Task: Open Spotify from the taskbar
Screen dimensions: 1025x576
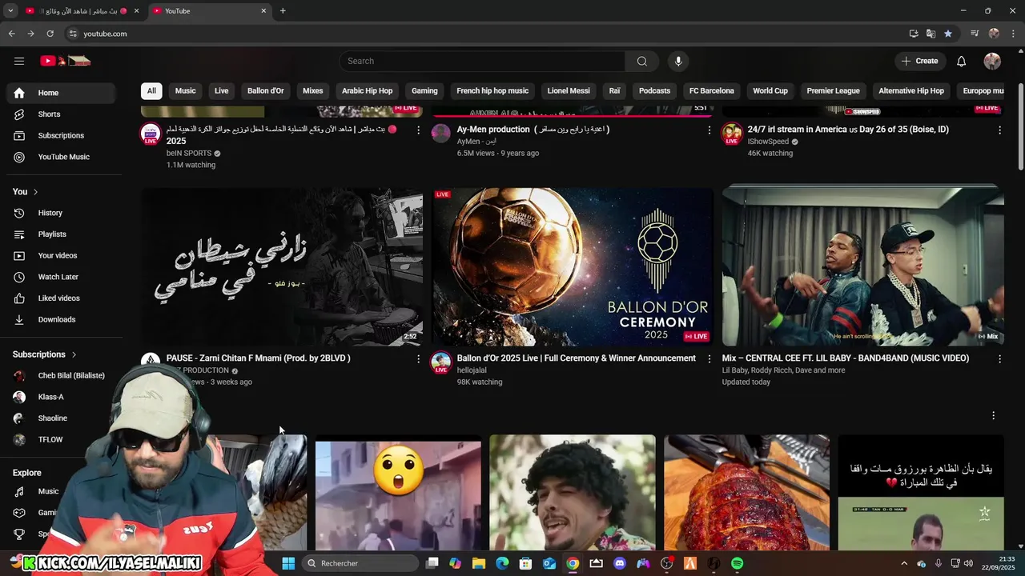Action: pos(737,563)
